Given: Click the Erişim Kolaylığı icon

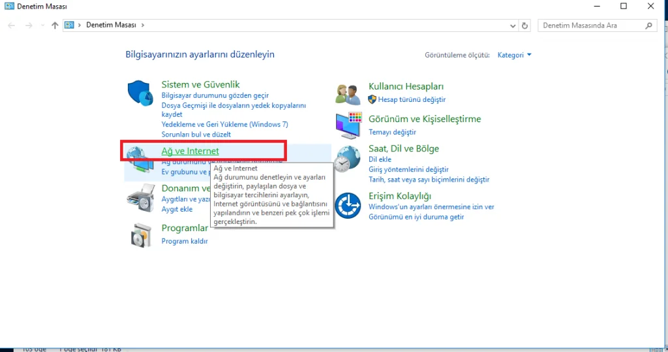Looking at the screenshot, I should pos(348,206).
